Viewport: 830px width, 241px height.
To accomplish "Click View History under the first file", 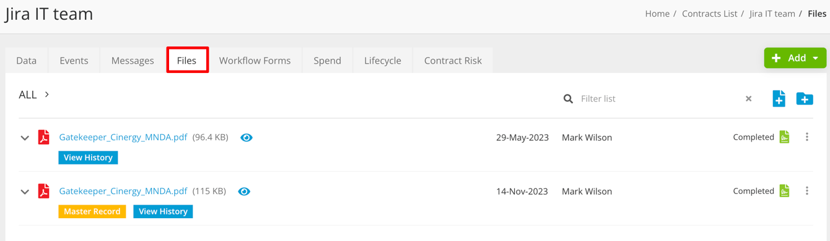I will tap(88, 158).
